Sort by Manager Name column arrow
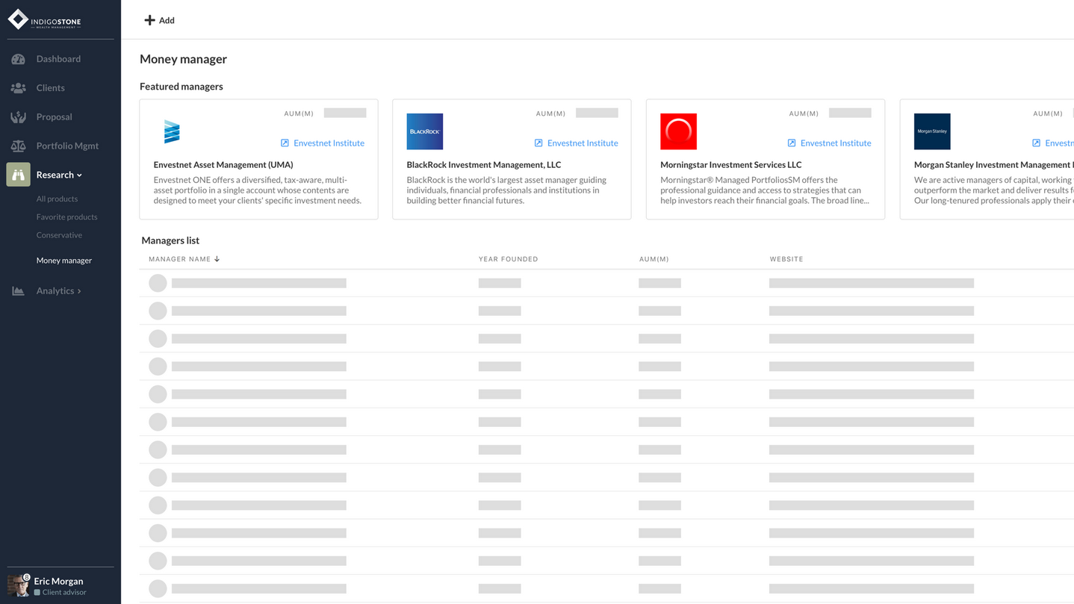This screenshot has width=1074, height=604. coord(217,259)
